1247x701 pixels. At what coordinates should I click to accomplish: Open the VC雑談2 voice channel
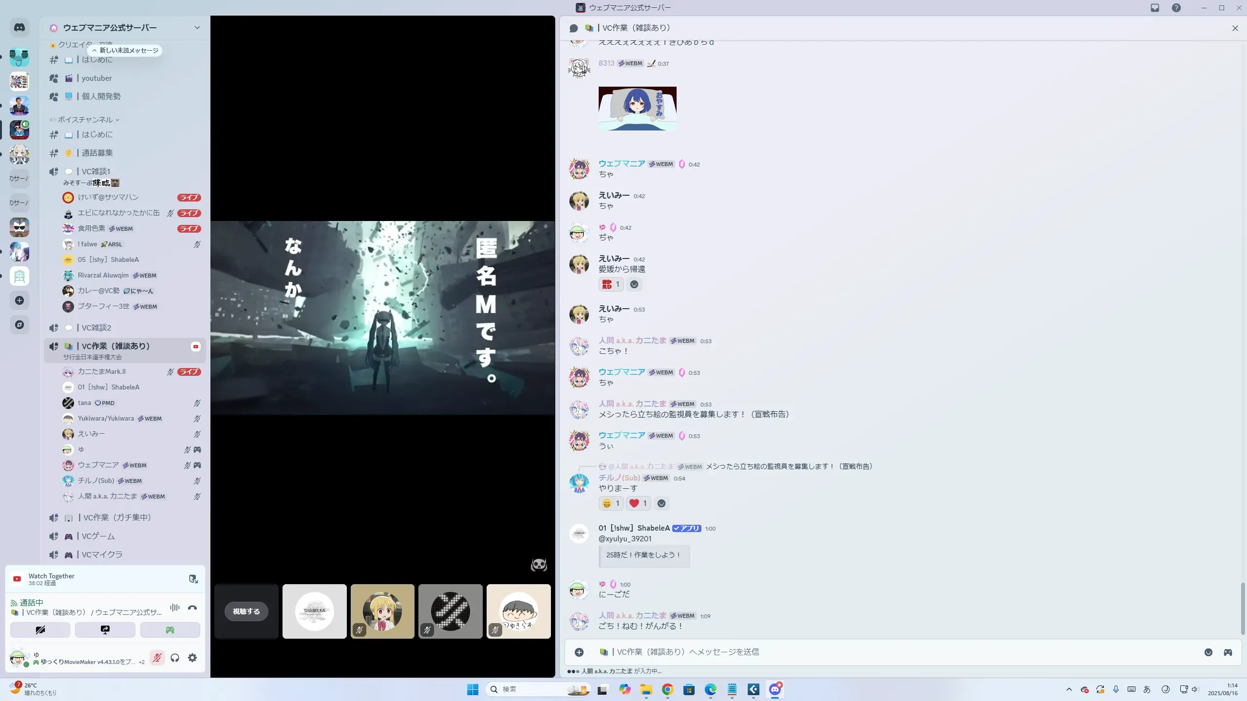click(x=96, y=328)
